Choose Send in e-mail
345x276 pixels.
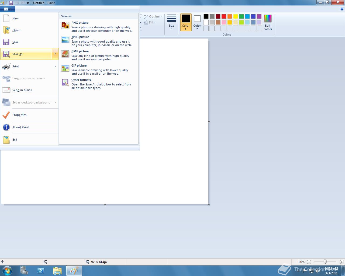pyautogui.click(x=29, y=90)
